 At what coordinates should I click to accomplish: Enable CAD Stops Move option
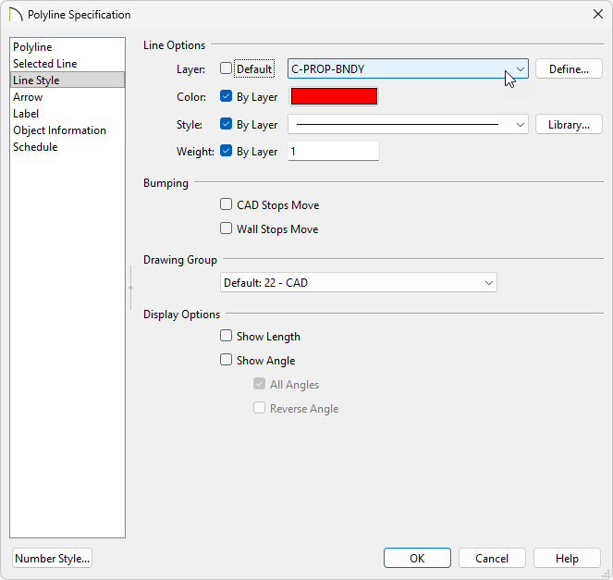(227, 205)
